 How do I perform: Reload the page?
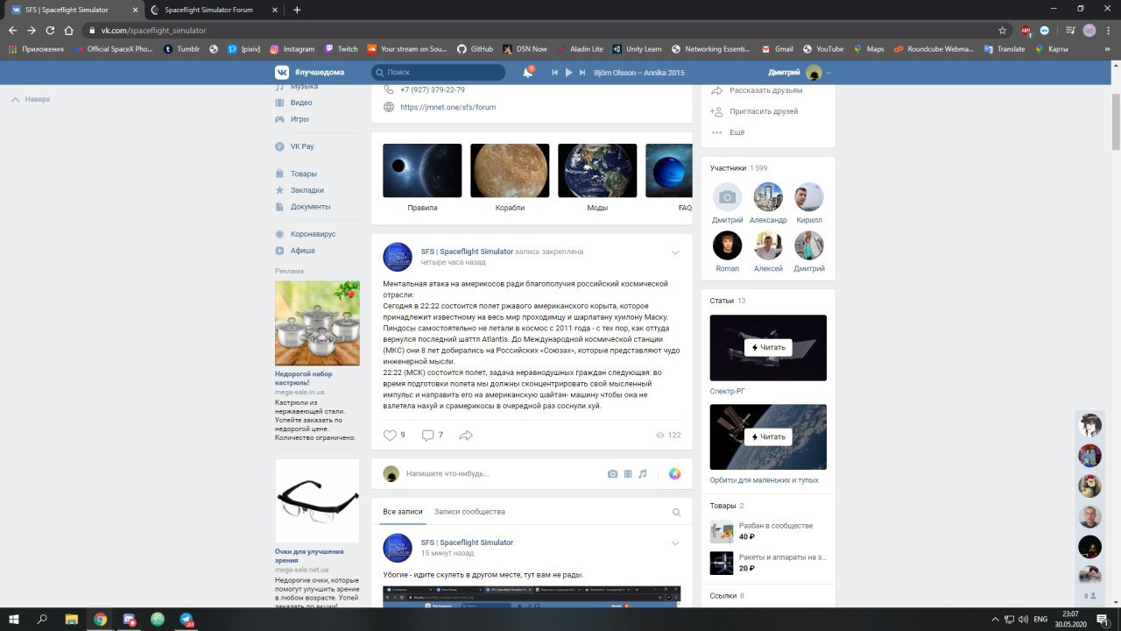point(50,30)
